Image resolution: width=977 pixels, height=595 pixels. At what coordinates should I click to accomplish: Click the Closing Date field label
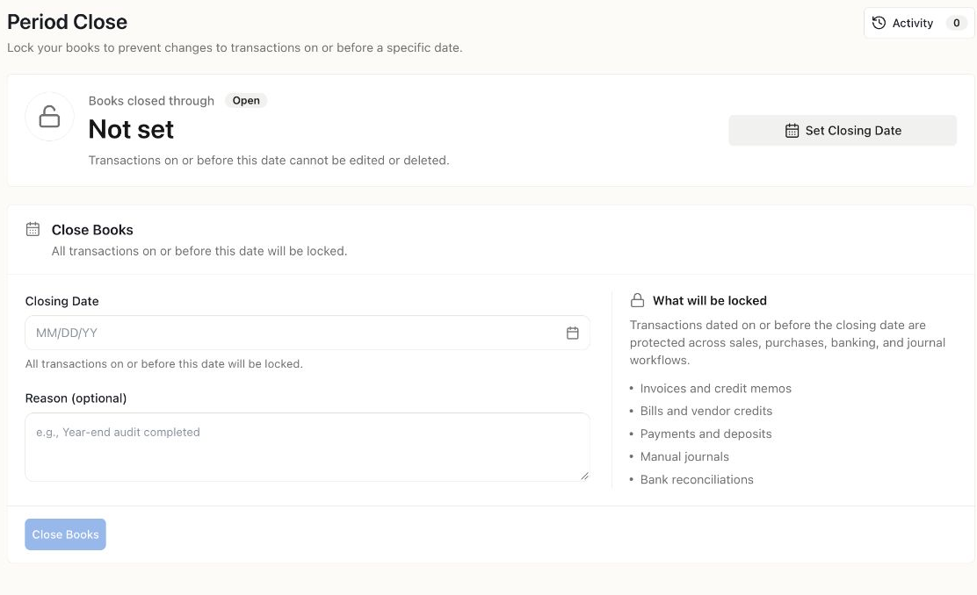point(62,301)
